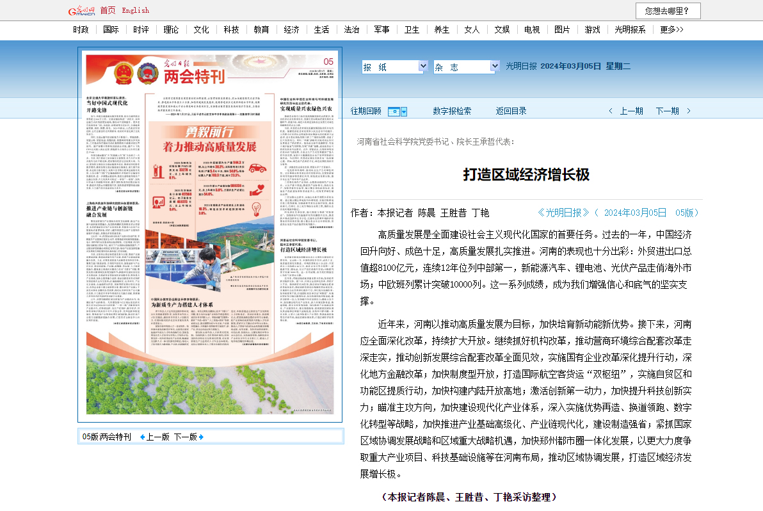
Task: Open the calendar date picker beside 往期回顾
Action: (x=393, y=111)
